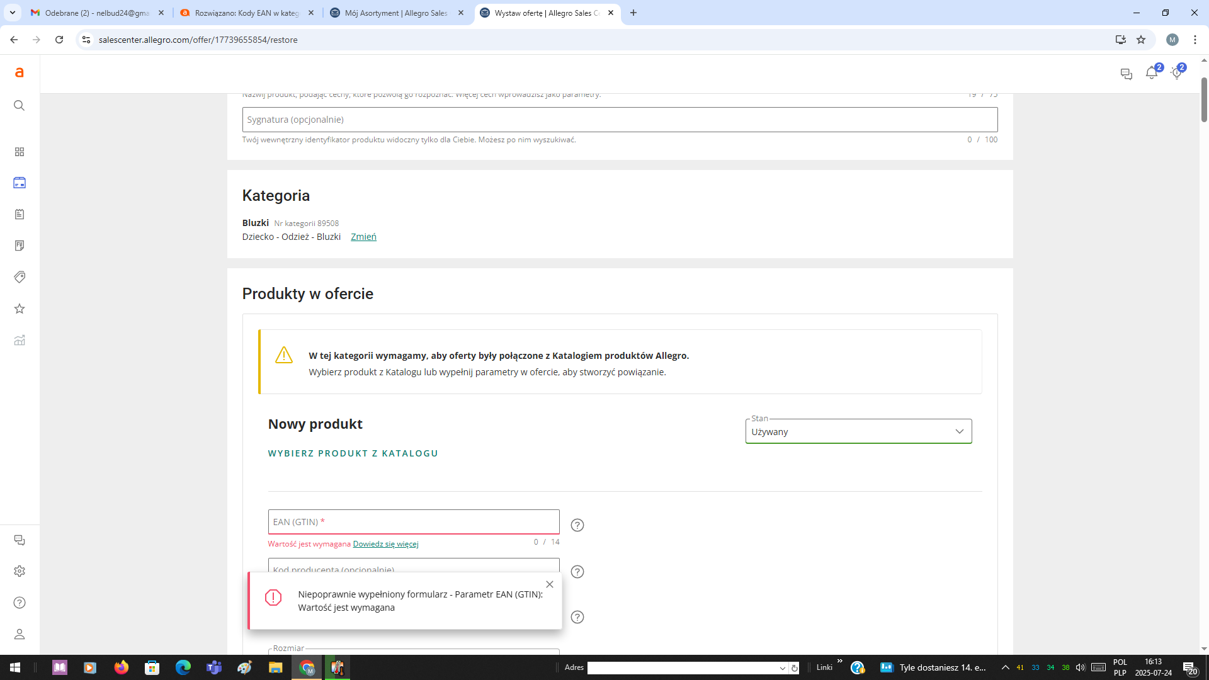The height and width of the screenshot is (680, 1209).
Task: Click help icon next to EAN (GTIN) field
Action: (x=577, y=525)
